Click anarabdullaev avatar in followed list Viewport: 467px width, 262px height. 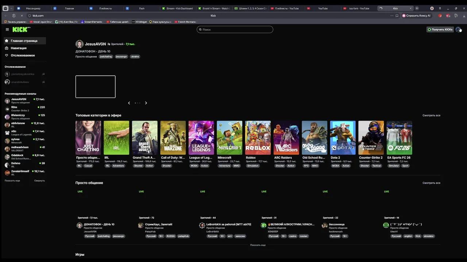coord(7,82)
